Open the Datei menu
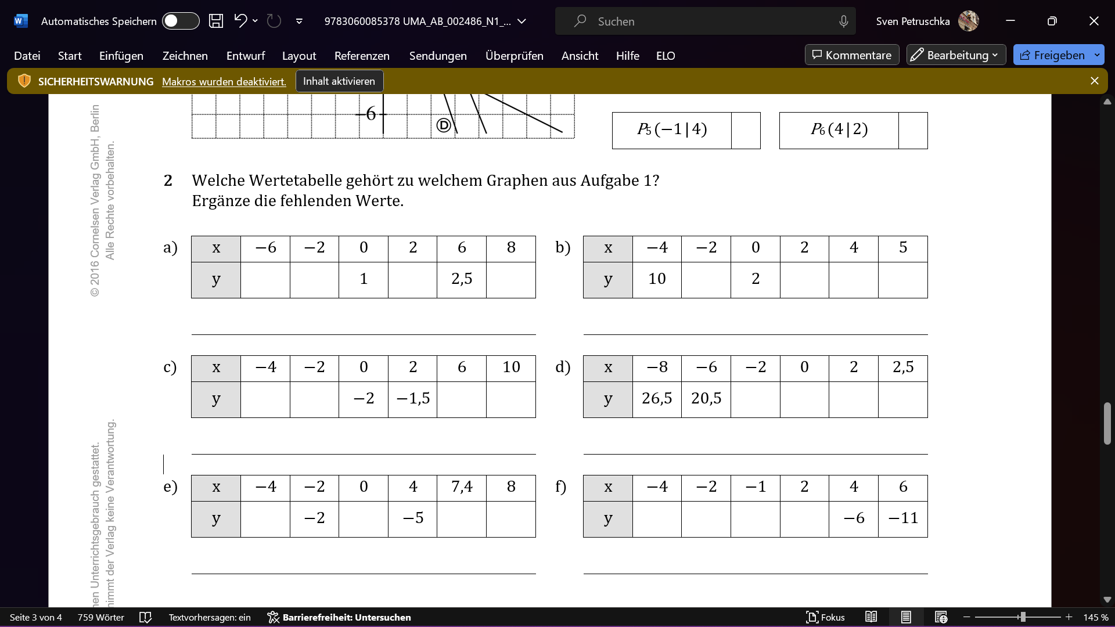The image size is (1115, 627). point(27,56)
